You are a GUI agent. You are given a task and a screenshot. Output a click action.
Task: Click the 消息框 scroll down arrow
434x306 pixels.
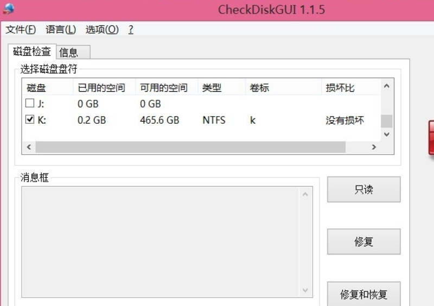(305, 290)
